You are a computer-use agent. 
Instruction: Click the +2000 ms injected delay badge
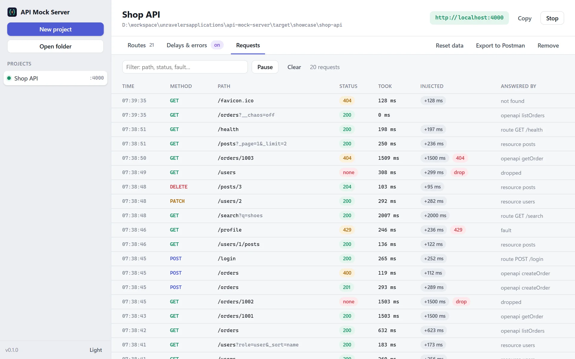pyautogui.click(x=435, y=215)
